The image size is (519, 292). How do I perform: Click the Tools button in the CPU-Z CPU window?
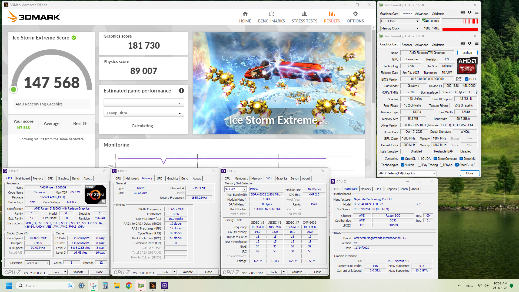tap(55, 272)
